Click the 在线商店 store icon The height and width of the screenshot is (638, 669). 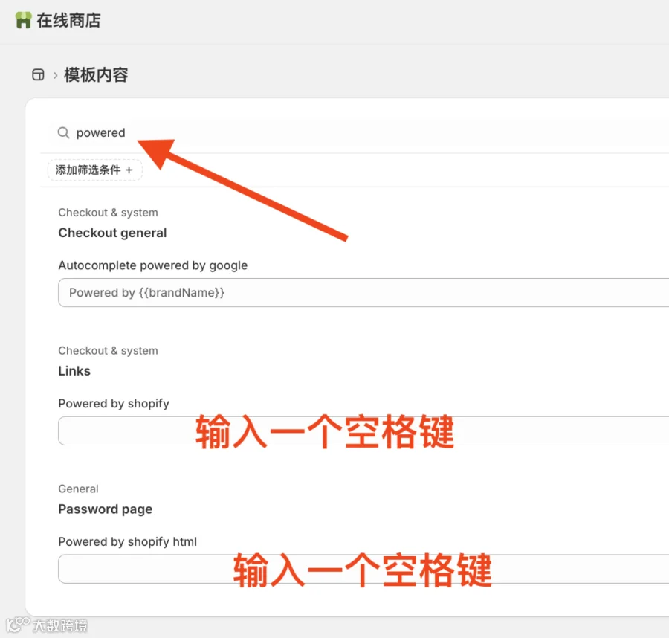pyautogui.click(x=23, y=20)
